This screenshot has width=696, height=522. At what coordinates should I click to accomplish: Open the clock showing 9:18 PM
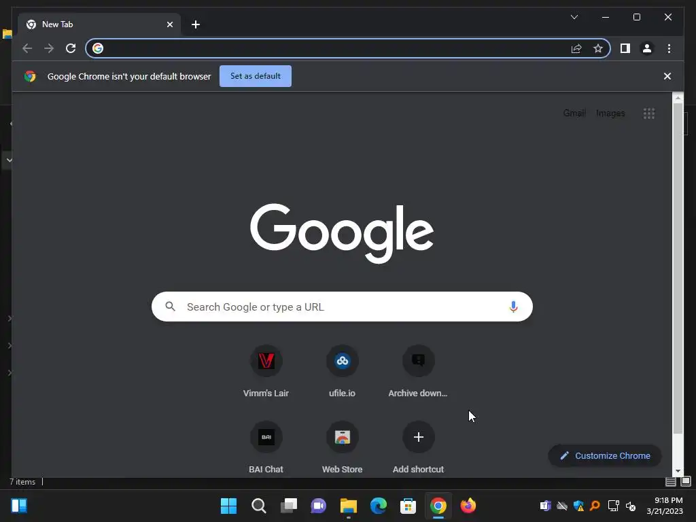pos(665,506)
